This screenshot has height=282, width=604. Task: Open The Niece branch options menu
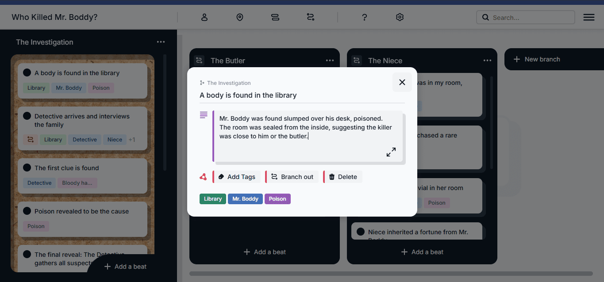(487, 61)
